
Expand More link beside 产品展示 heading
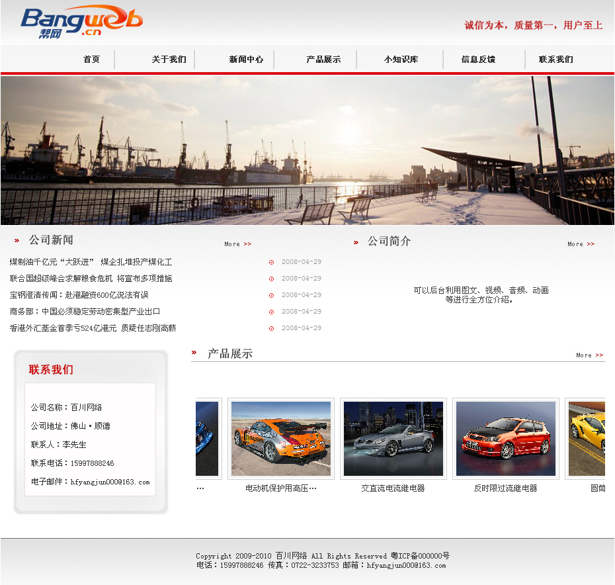pos(589,355)
